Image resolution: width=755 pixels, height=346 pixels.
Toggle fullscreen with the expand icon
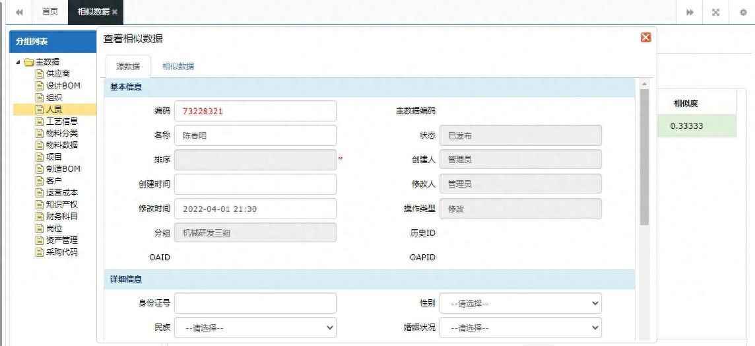point(716,13)
